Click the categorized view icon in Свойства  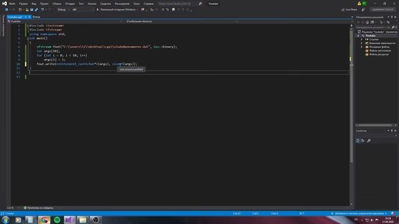tap(358, 141)
